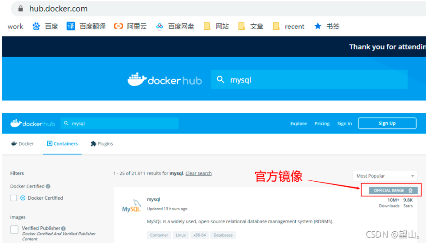
Task: Click the Updated 13 hours ago text
Action: point(167,209)
